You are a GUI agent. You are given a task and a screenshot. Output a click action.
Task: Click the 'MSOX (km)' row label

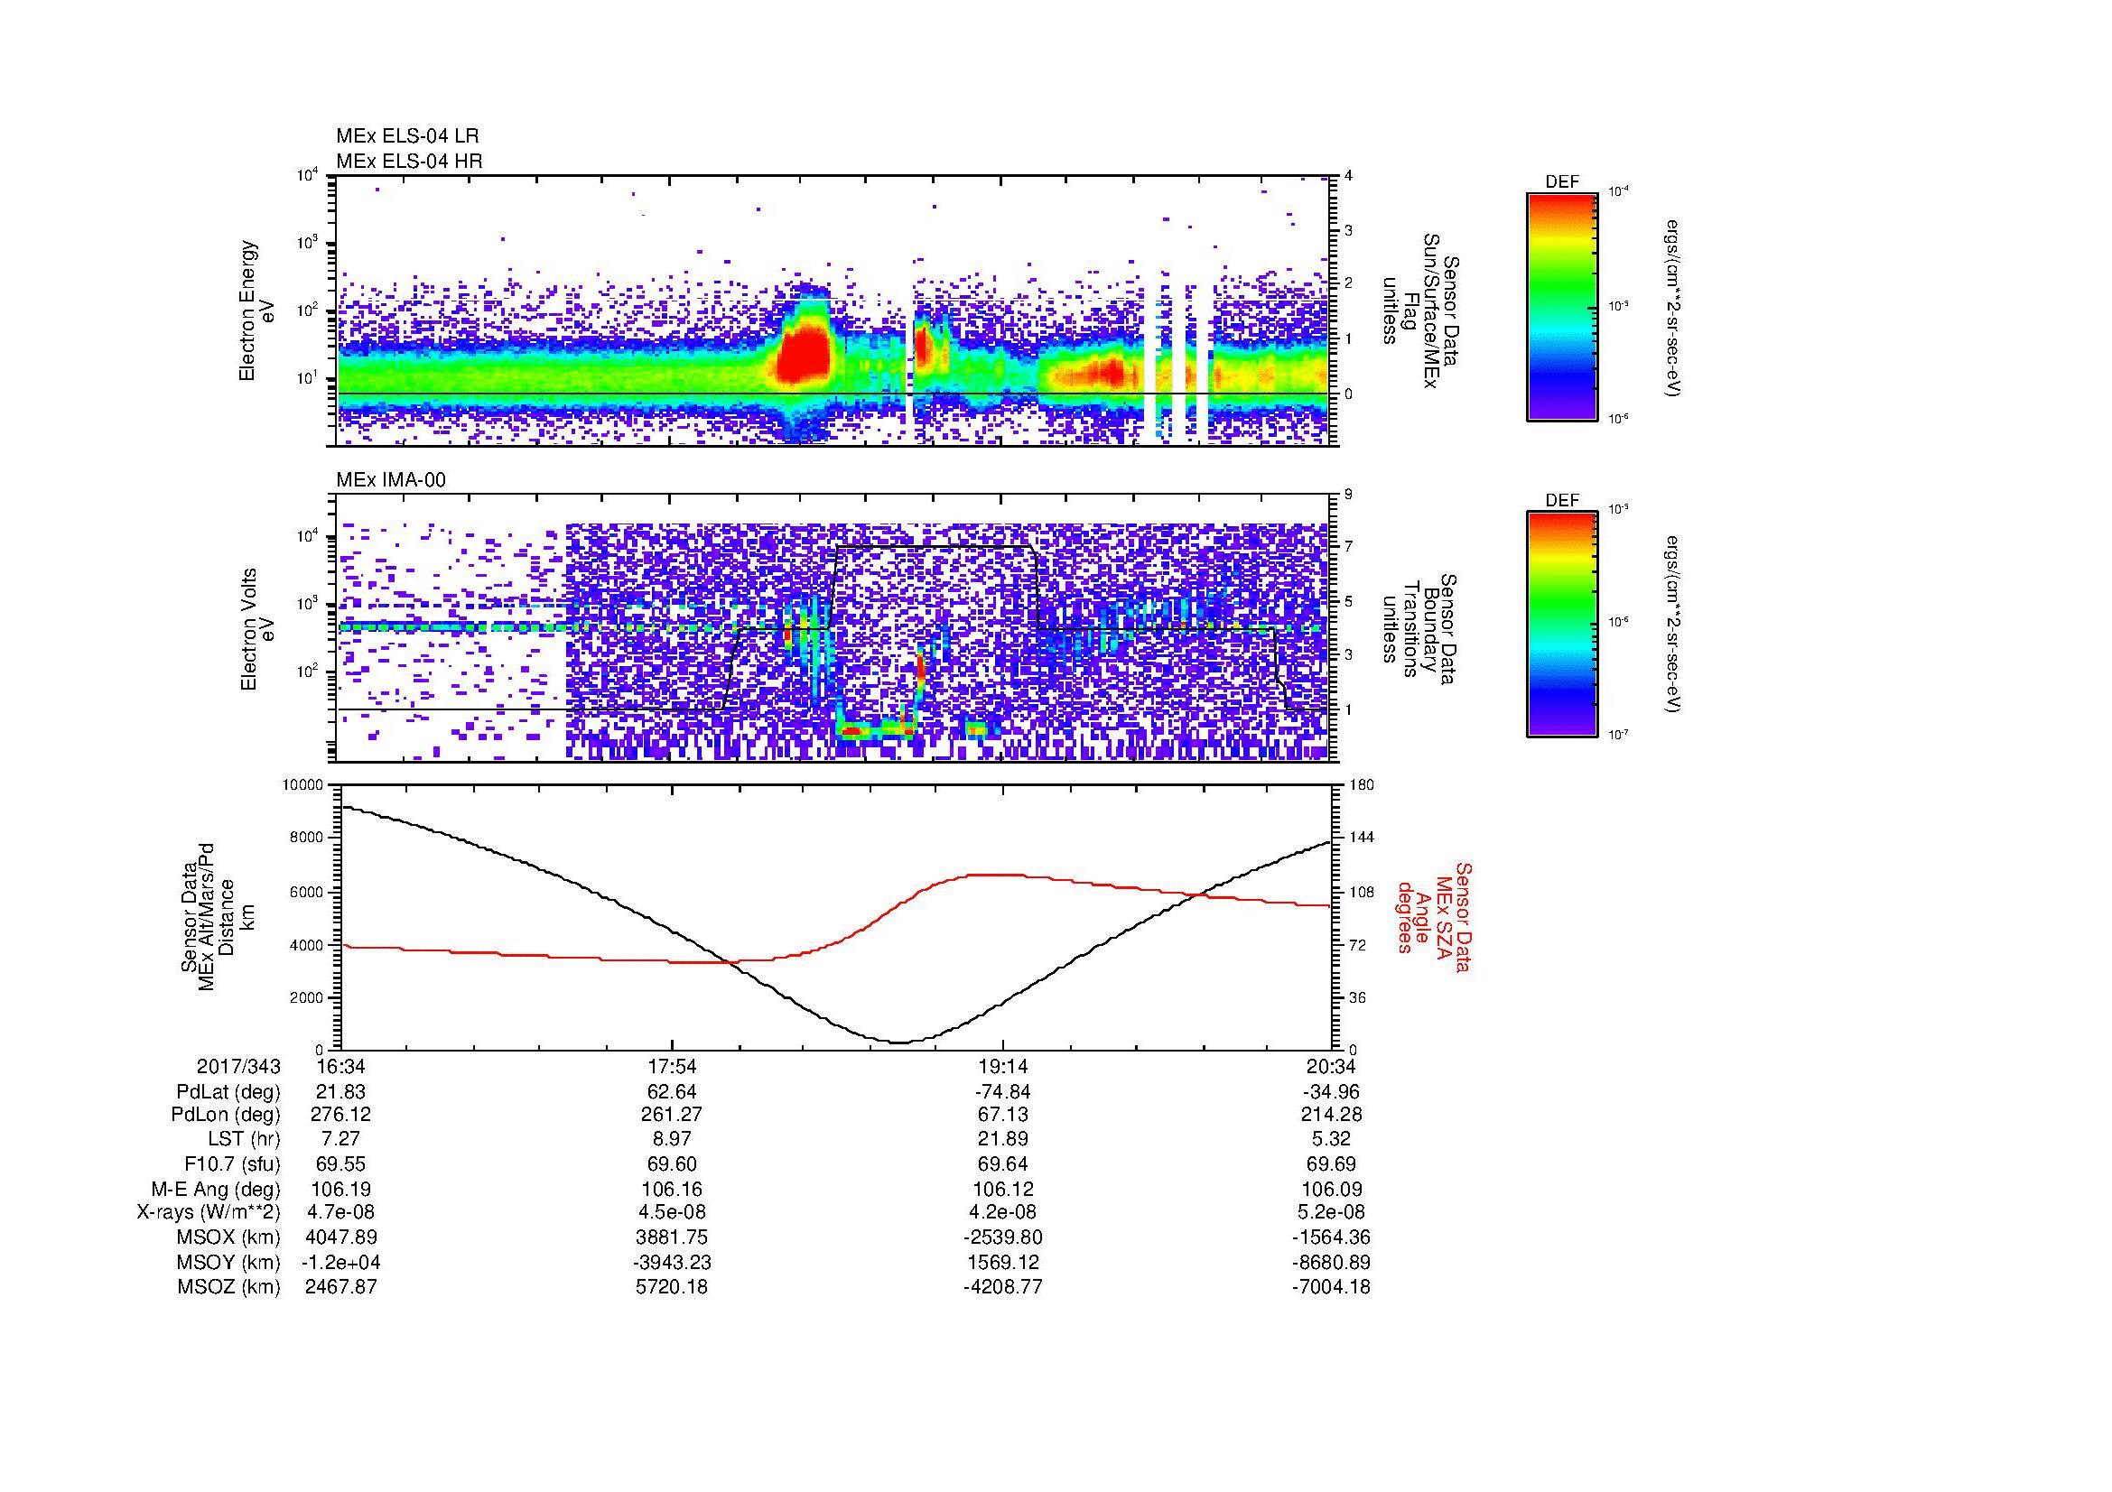[228, 1237]
